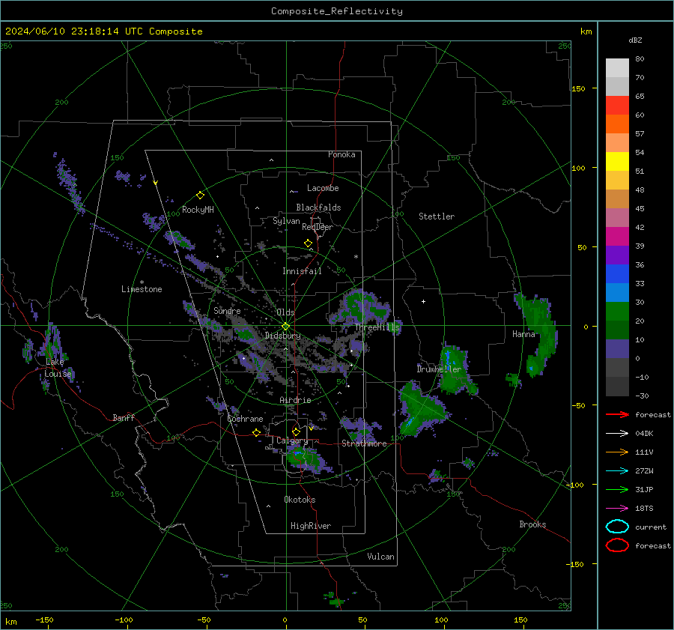Screen dimensions: 674x630
Task: Click the 150 tick on the right km axis
Action: click(578, 88)
